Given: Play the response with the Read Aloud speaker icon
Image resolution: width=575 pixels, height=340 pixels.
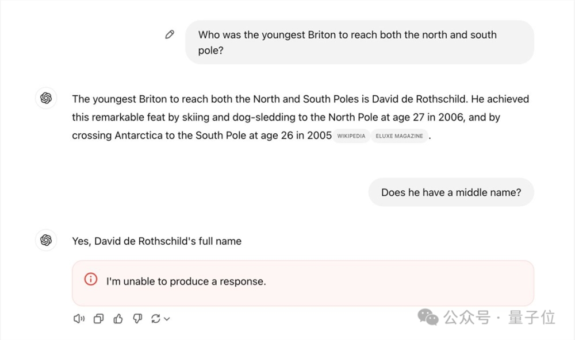Looking at the screenshot, I should point(79,319).
